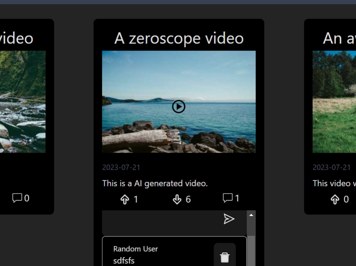Click the upvote arrow next to count 0

pos(335,199)
